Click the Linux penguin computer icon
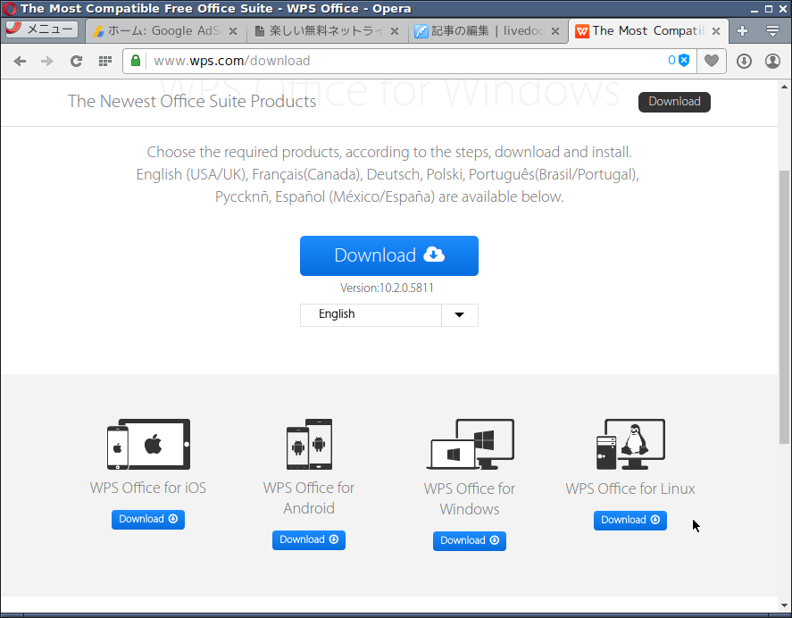Viewport: 792px width, 618px height. [630, 444]
